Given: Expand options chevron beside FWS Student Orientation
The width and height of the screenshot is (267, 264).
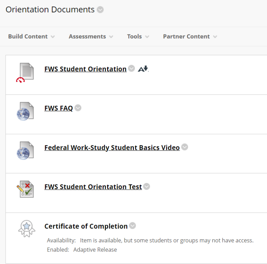Looking at the screenshot, I should tap(131, 69).
